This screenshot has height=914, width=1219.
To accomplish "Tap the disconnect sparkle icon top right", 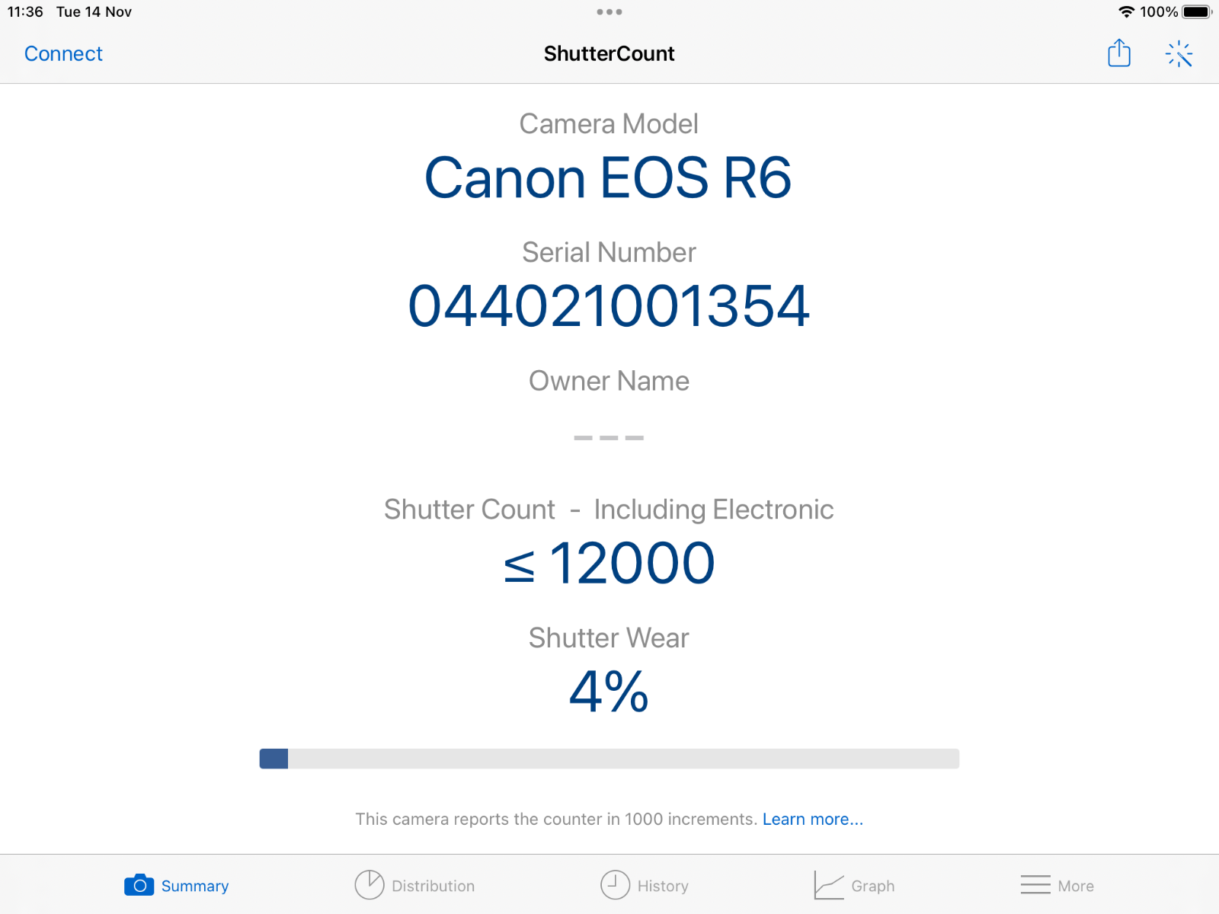I will point(1179,53).
